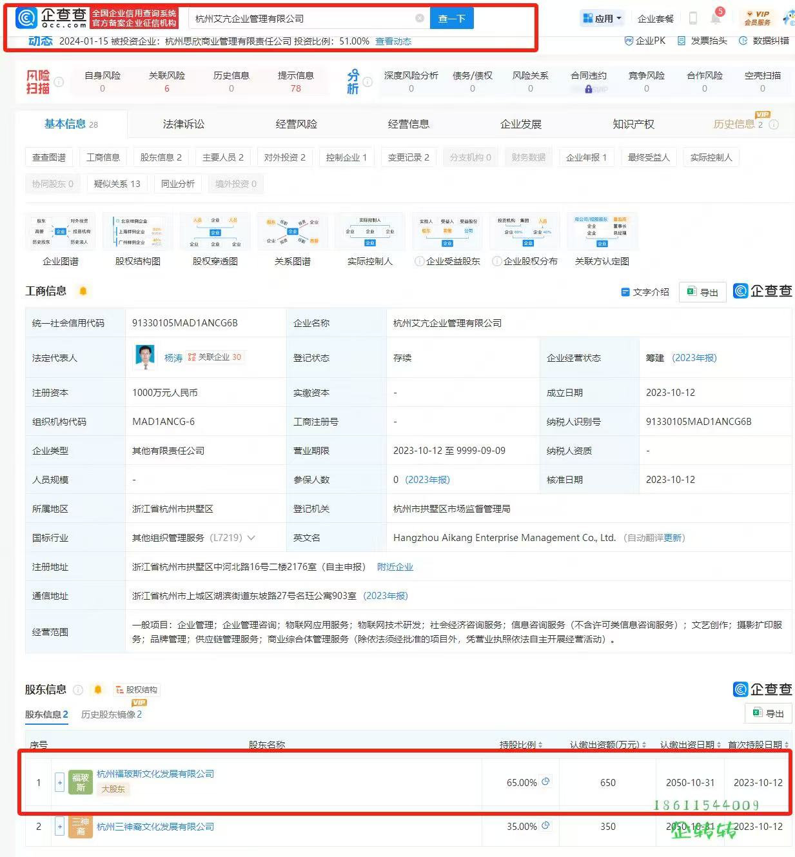Open 杭州福玻斯文化发展有限公司 shareholder link

155,774
